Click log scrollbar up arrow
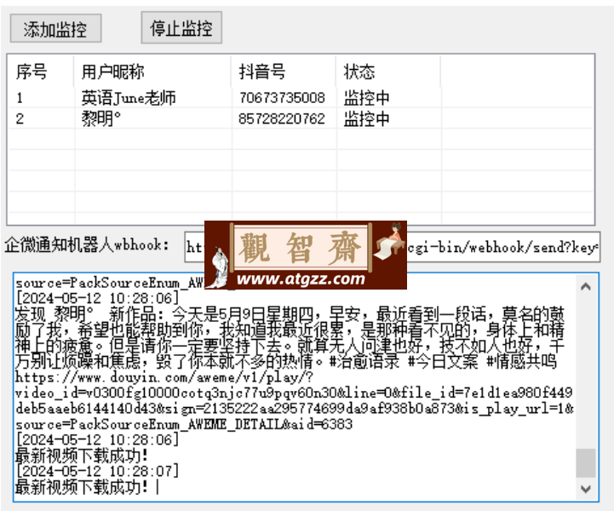Viewport: 614px width, 511px height. pos(586,287)
